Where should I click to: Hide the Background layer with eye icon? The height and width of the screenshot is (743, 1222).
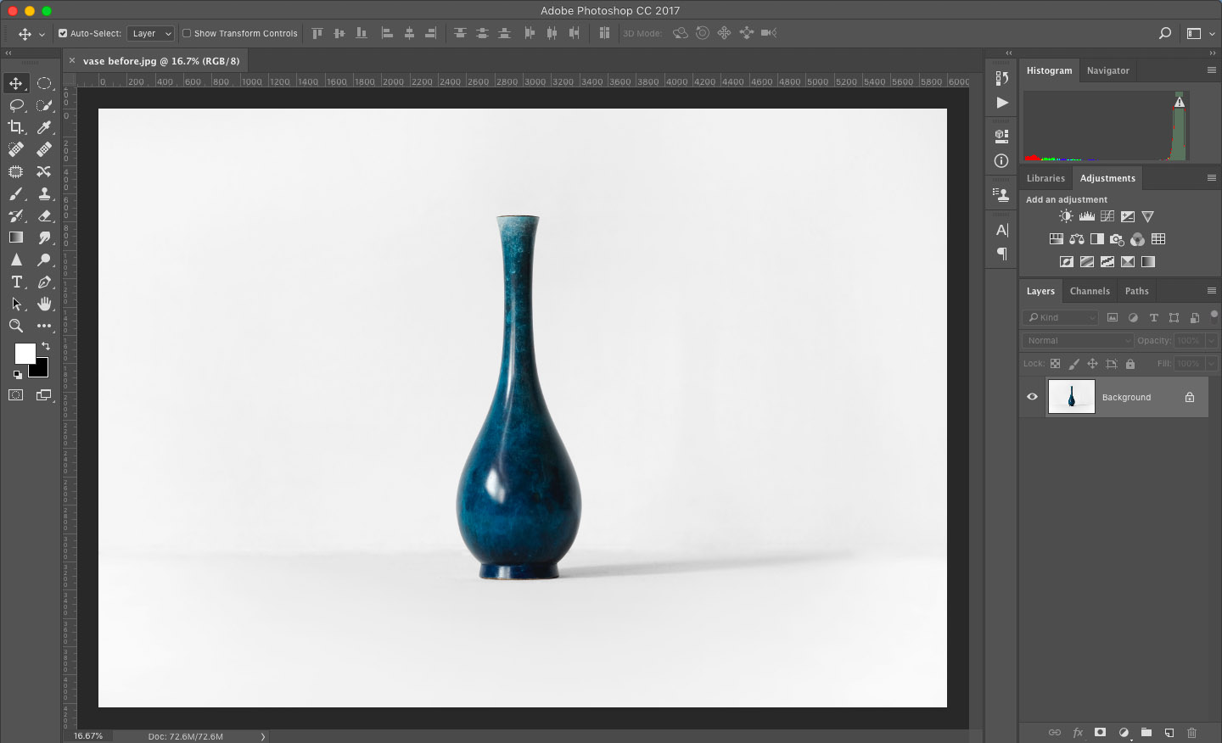coord(1033,396)
